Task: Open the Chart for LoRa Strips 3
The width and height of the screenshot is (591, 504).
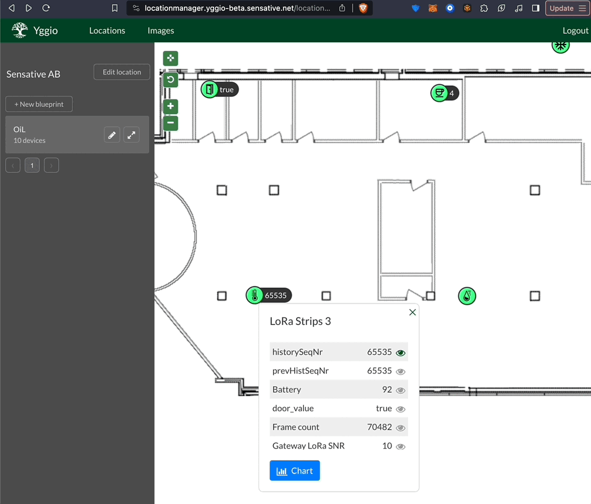Action: click(x=294, y=471)
